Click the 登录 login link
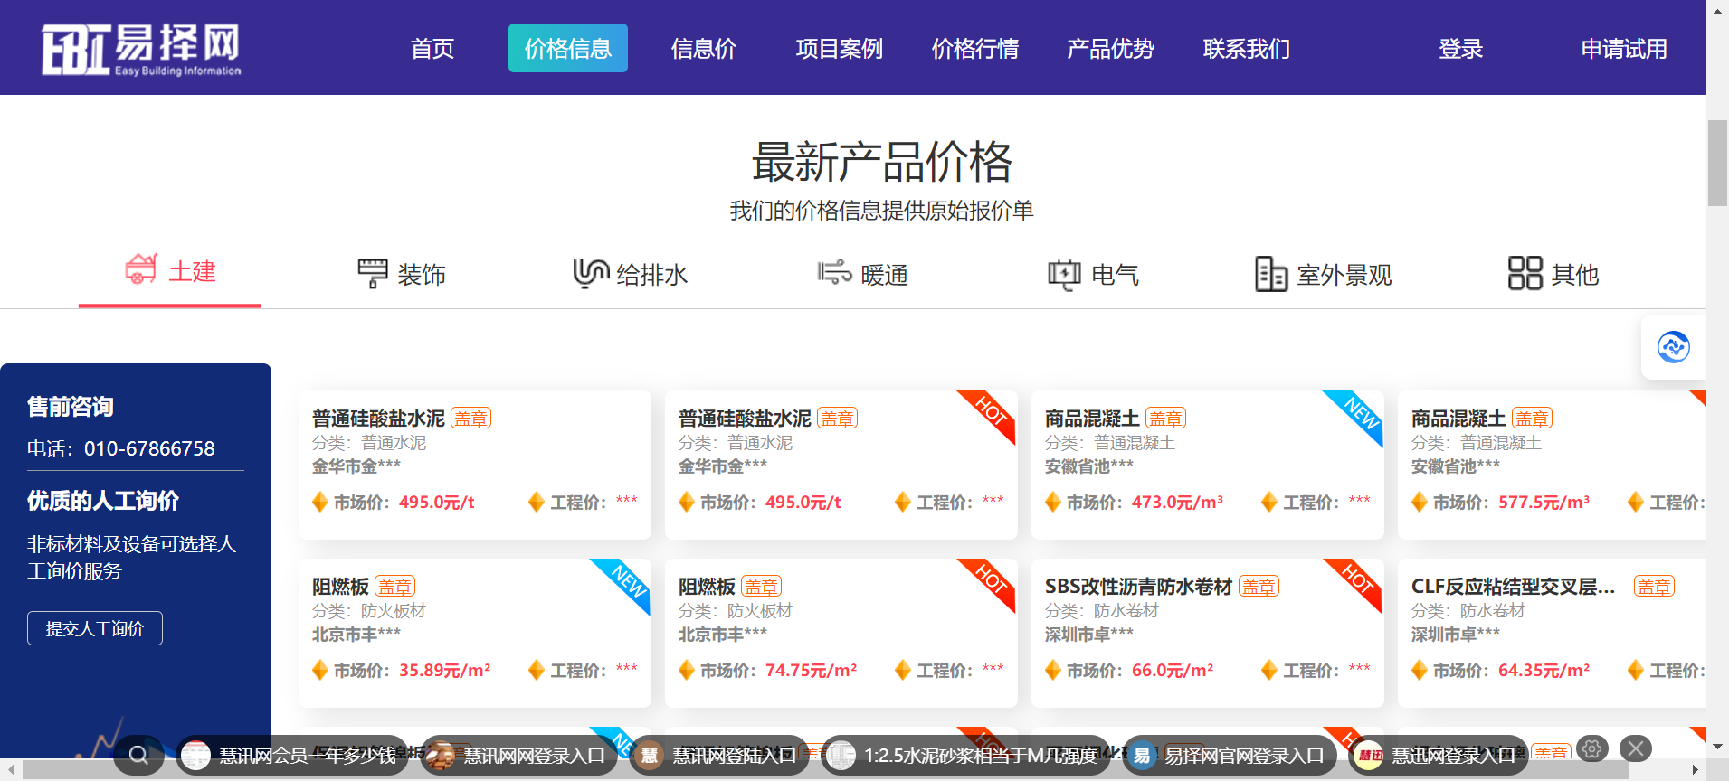Viewport: 1729px width, 781px height. click(1460, 49)
